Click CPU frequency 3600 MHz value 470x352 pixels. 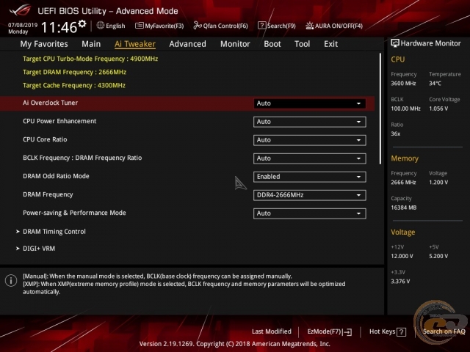[x=403, y=84]
